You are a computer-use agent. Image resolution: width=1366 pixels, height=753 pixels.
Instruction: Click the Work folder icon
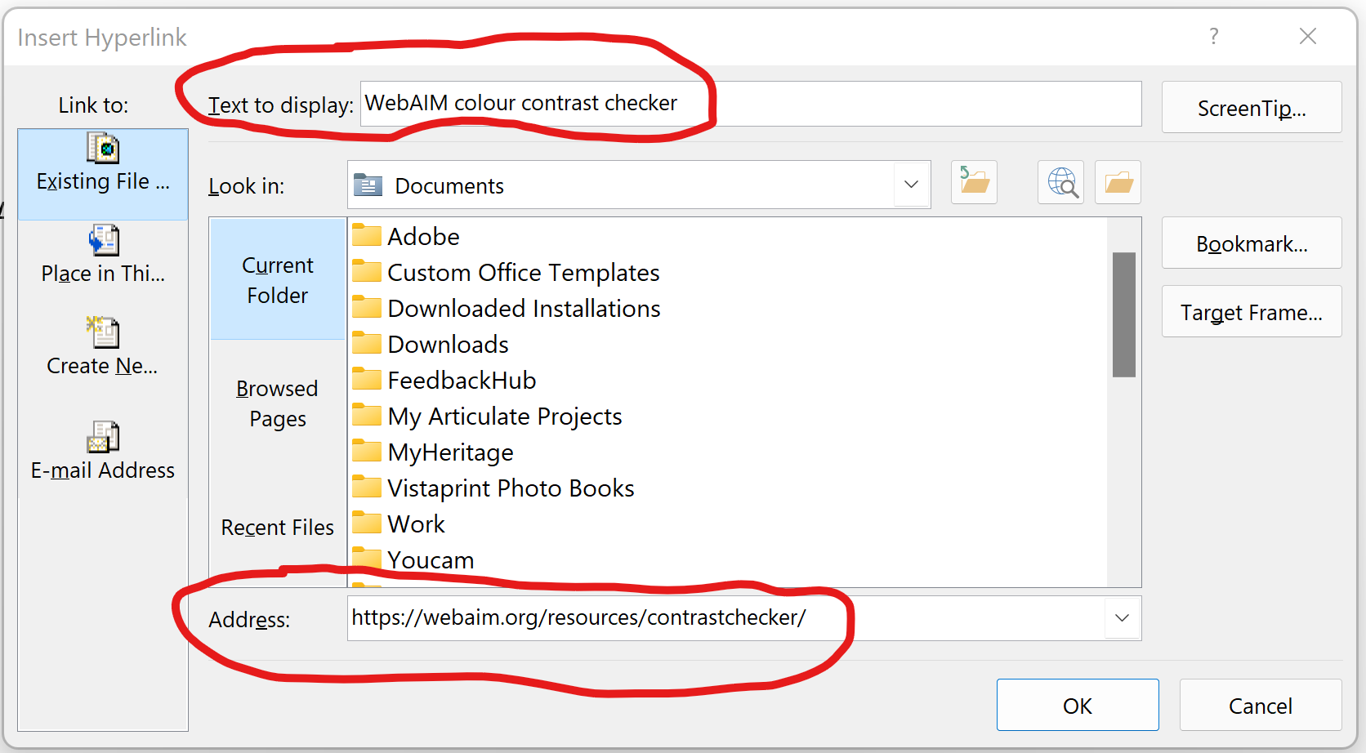pos(367,524)
